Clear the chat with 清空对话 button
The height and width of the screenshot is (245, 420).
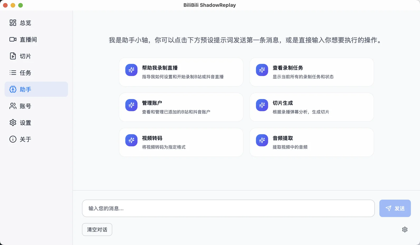point(97,230)
